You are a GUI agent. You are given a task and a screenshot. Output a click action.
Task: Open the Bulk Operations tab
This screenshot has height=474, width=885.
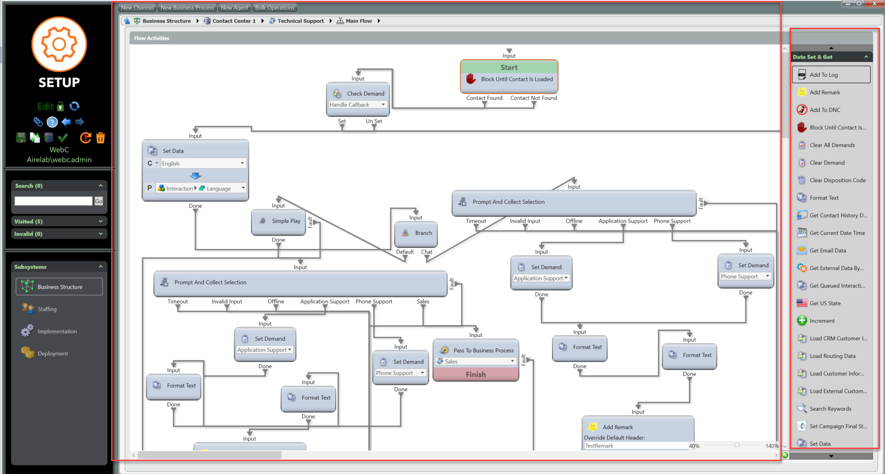[275, 7]
